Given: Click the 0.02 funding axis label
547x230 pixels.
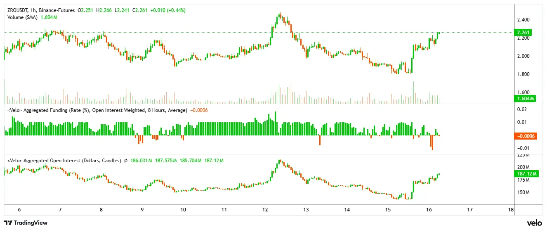Looking at the screenshot, I should pyautogui.click(x=522, y=109).
